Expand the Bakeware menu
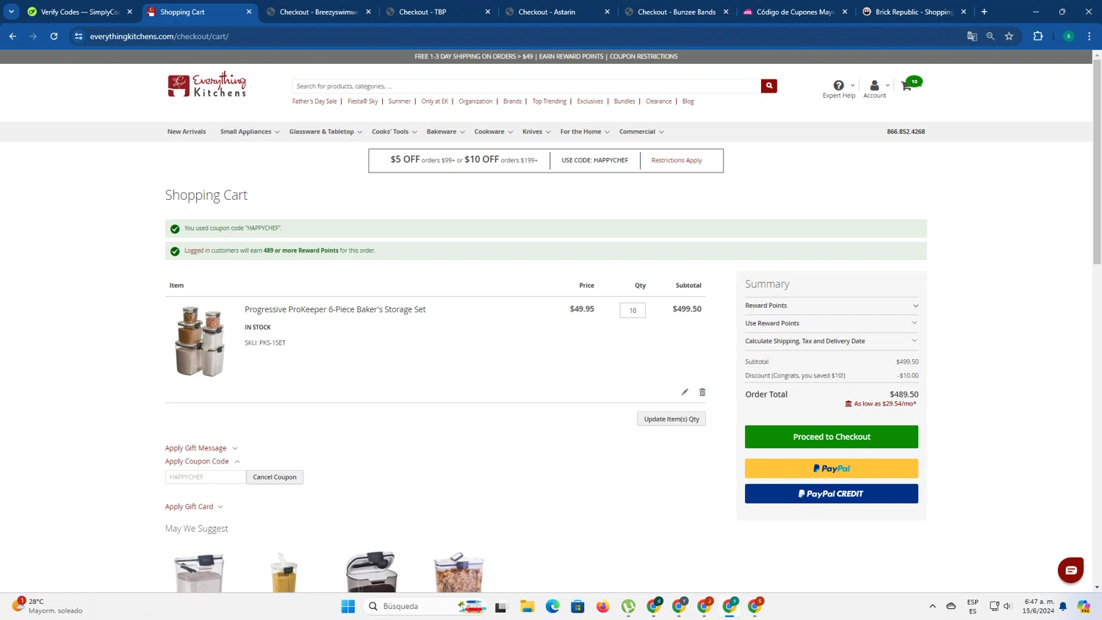The width and height of the screenshot is (1102, 620). (445, 131)
